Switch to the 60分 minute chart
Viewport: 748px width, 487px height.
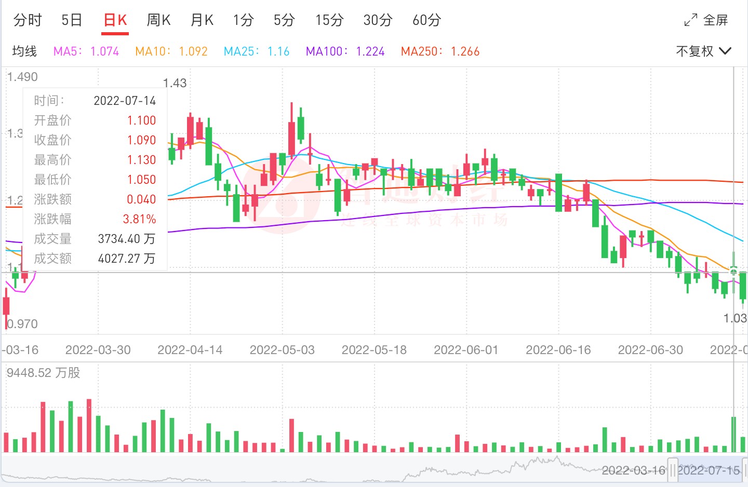pyautogui.click(x=426, y=20)
